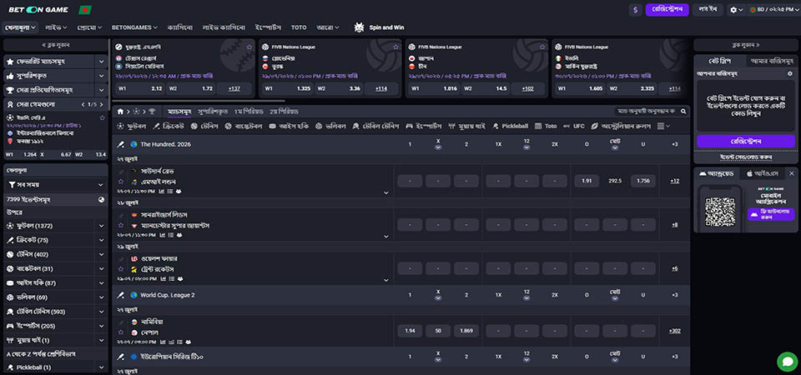Viewport: 801px width, 375px height.
Task: Expand the top competitions trophy section
Action: 101,90
